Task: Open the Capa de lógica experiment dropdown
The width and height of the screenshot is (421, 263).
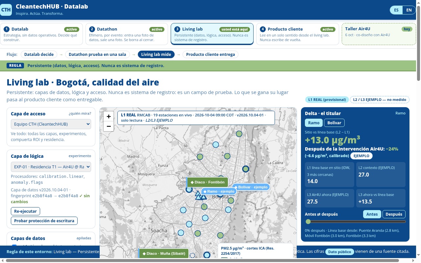Action: click(51, 167)
